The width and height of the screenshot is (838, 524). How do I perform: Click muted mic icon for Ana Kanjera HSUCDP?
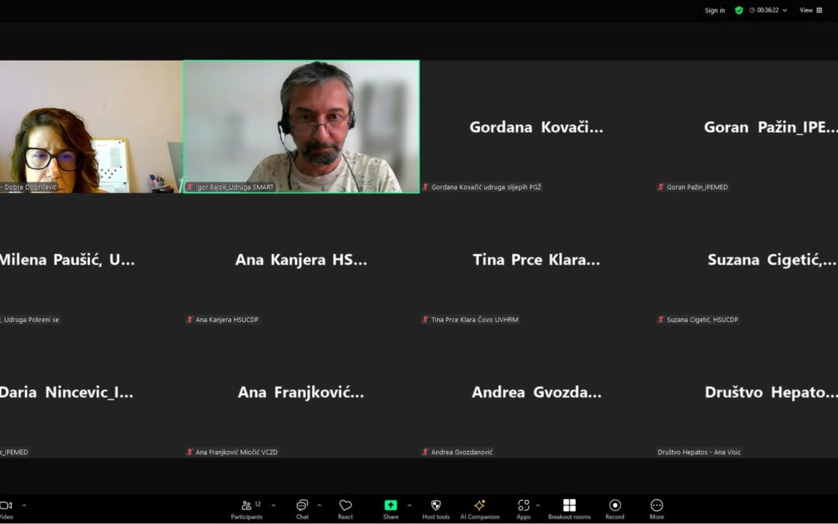190,320
